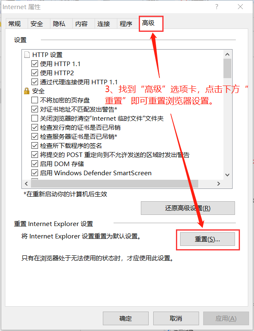Toggle 启用 DOM 存储 checkbox
Viewport: 254px width, 331px height.
[34, 164]
